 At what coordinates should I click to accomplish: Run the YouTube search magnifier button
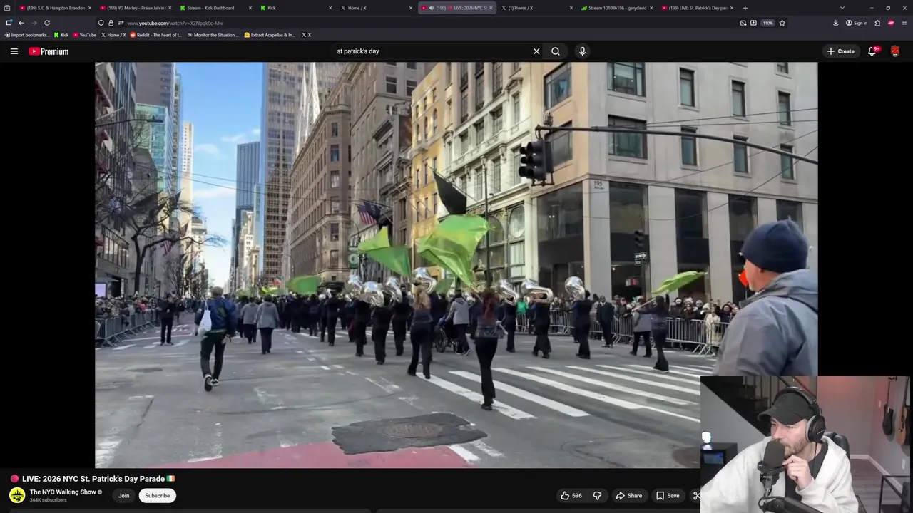point(556,51)
